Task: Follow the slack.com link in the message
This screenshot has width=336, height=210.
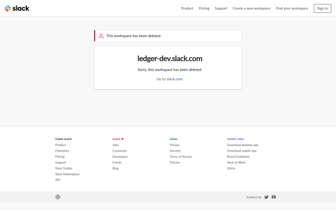Action: coord(175,79)
